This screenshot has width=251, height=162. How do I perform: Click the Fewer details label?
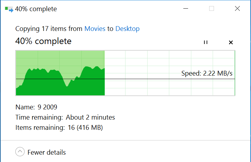tap(47, 152)
